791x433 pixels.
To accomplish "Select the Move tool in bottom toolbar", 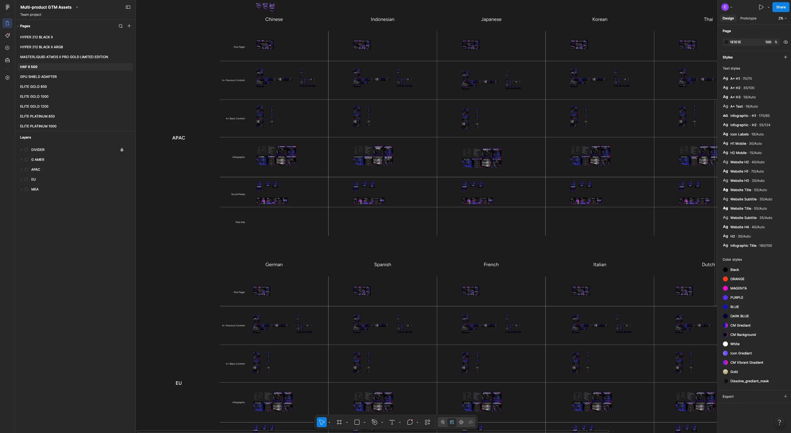I will point(322,422).
